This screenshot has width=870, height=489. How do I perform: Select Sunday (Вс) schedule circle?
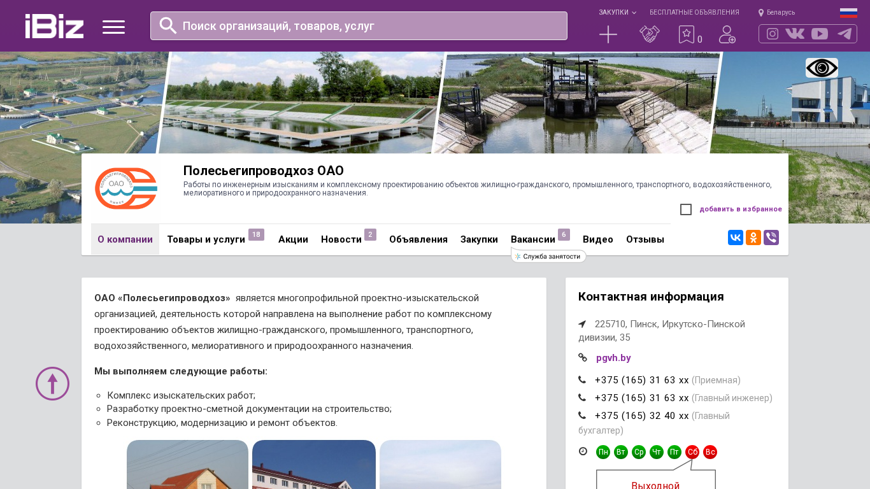click(x=710, y=452)
